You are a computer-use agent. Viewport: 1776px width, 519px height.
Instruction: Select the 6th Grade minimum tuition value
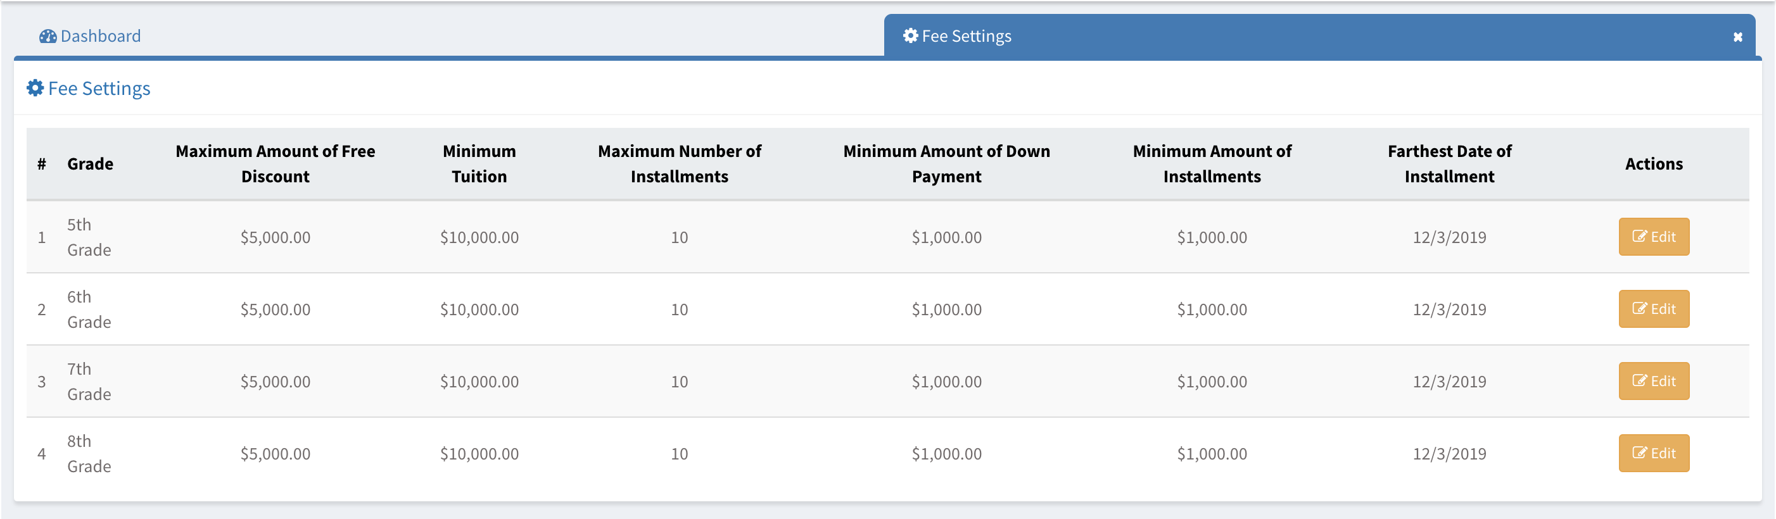pos(479,310)
